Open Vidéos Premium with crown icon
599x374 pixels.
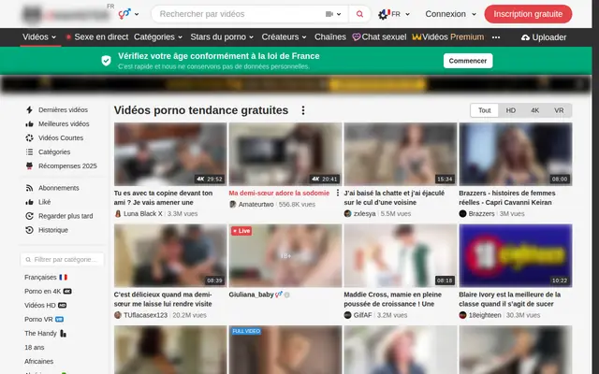coord(447,37)
